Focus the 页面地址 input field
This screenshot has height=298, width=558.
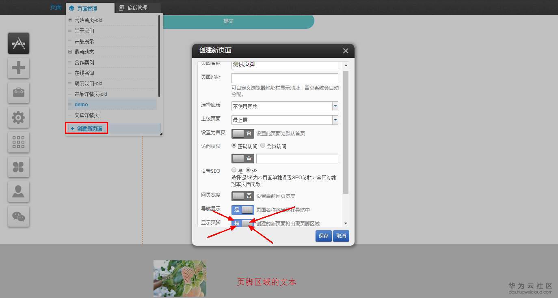(x=285, y=78)
